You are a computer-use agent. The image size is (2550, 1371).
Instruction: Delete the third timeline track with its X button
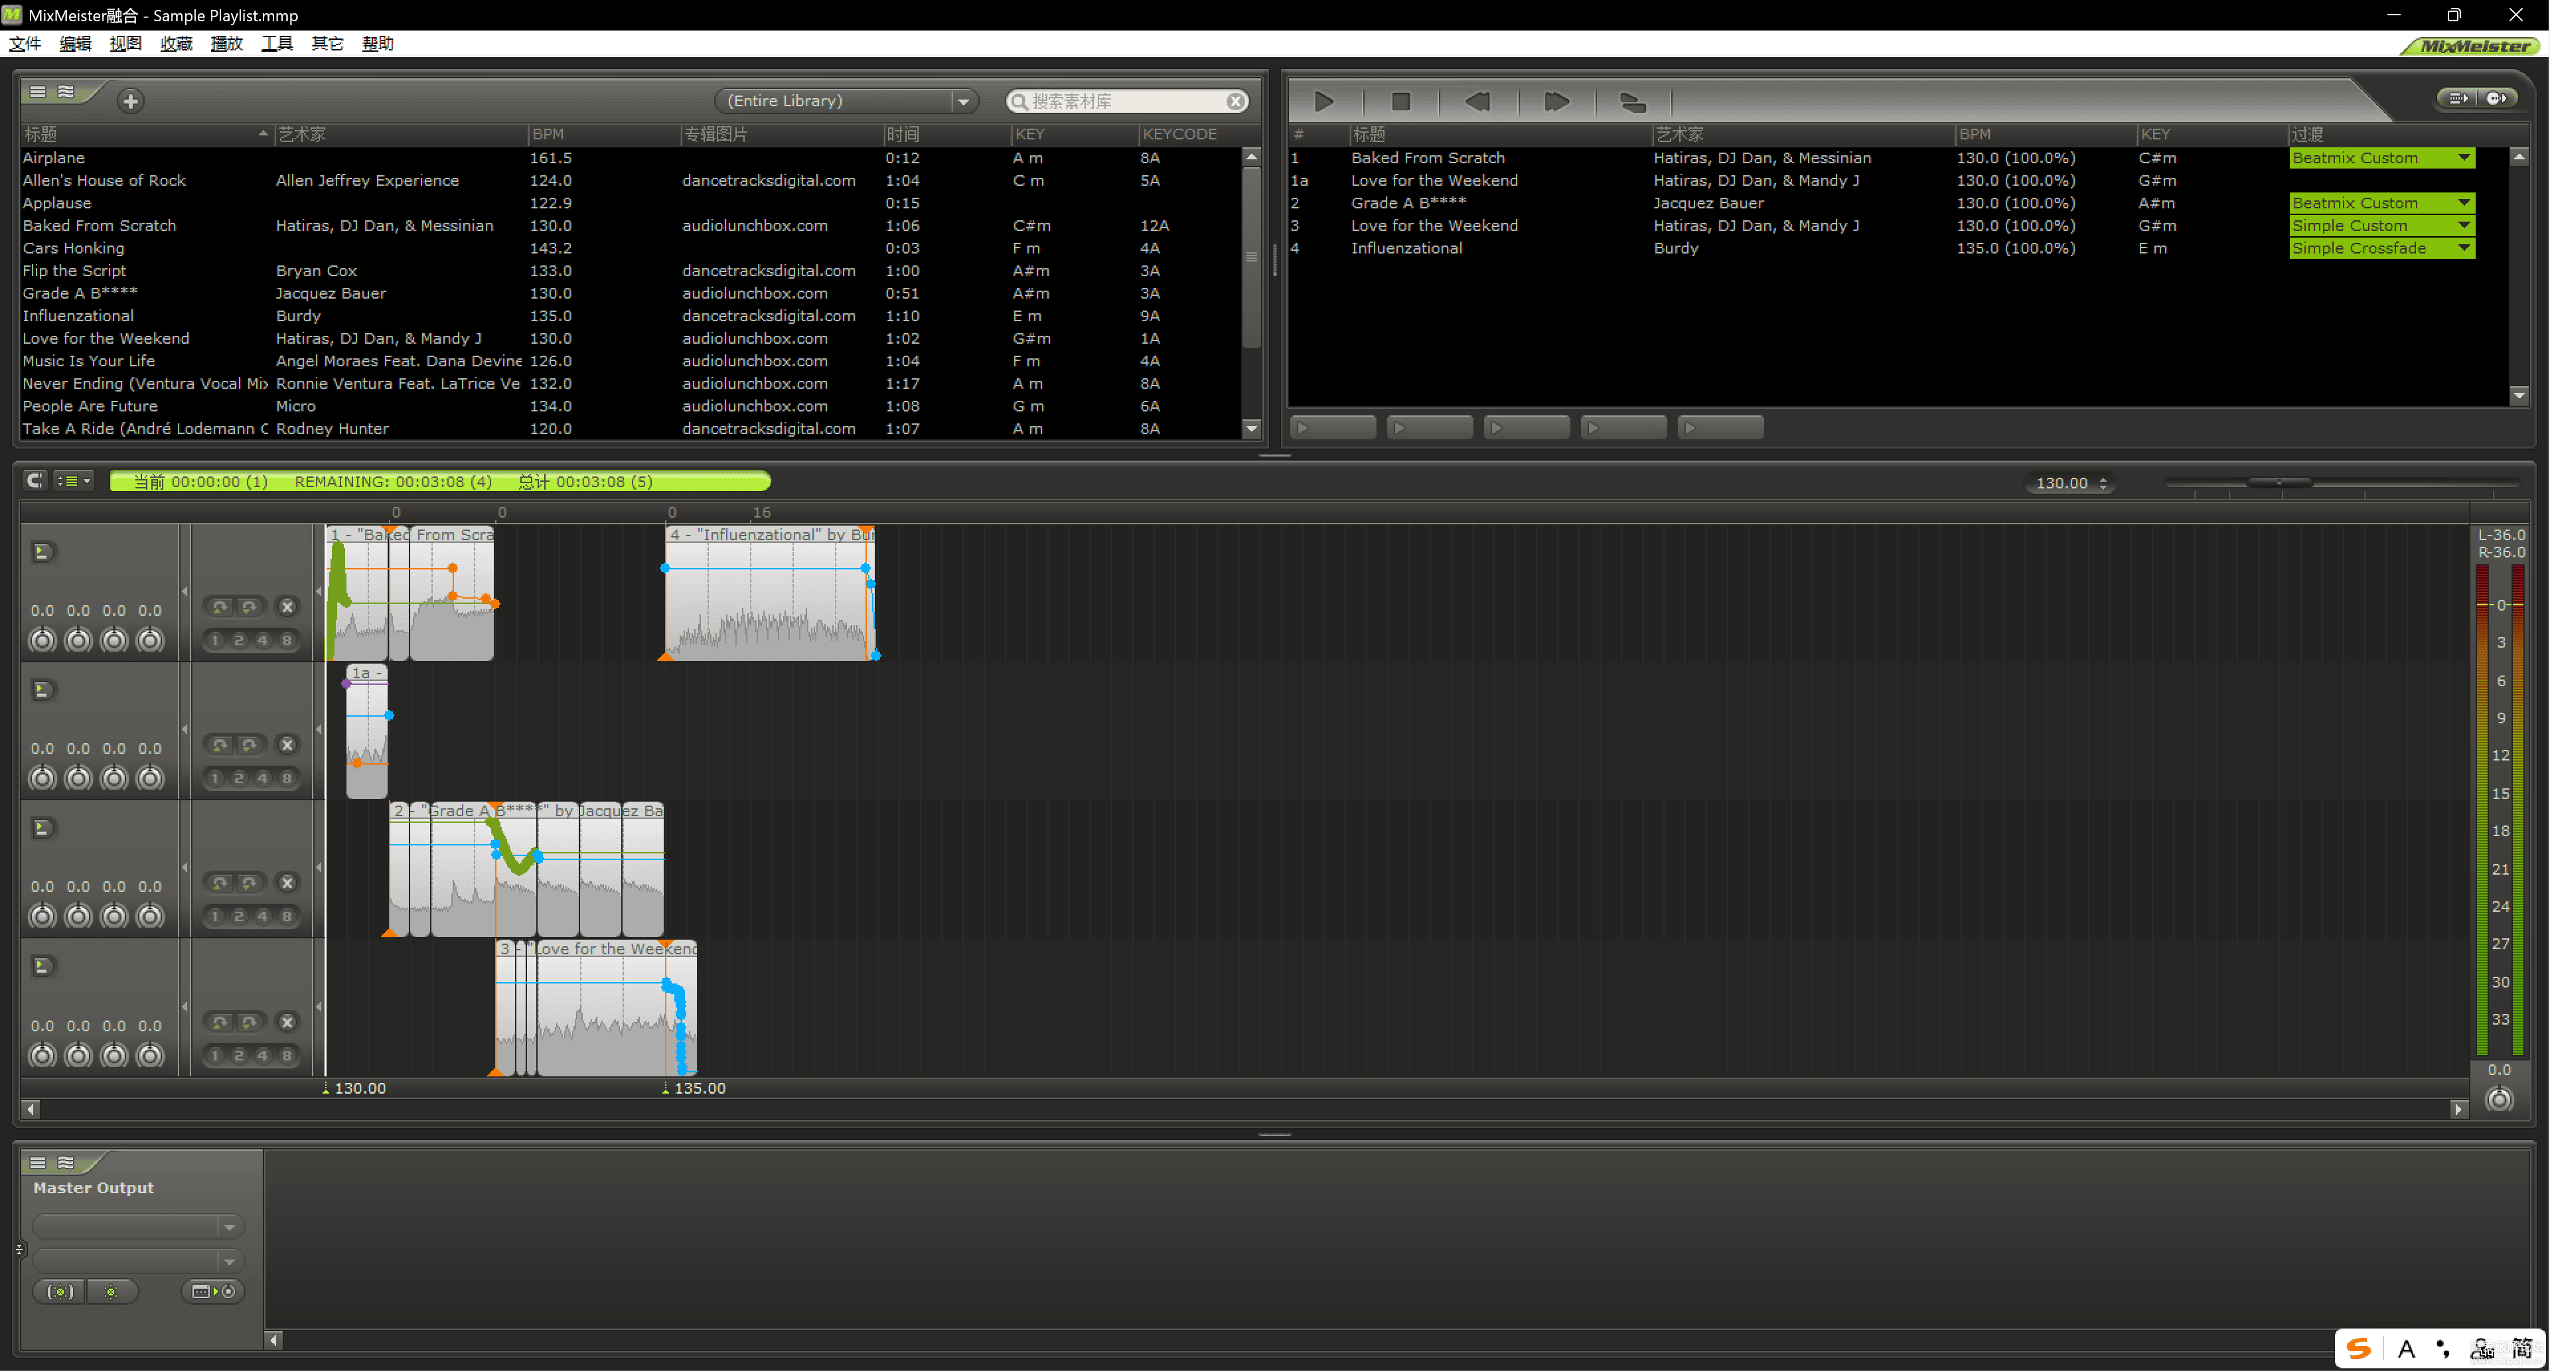[287, 882]
